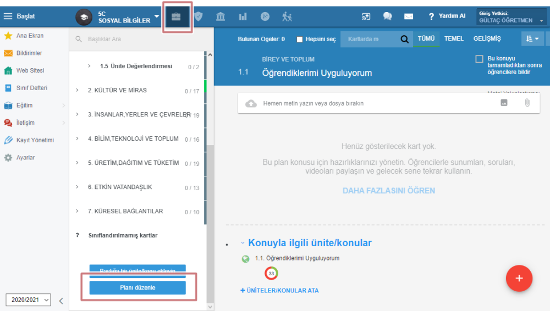Click the paperclip attachment icon
This screenshot has width=550, height=311.
coord(527,103)
